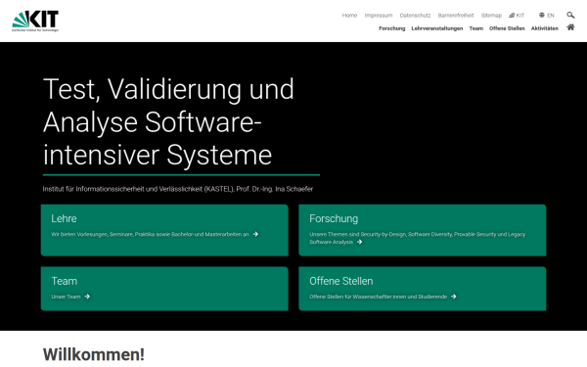Click the Lehre card heading

64,218
